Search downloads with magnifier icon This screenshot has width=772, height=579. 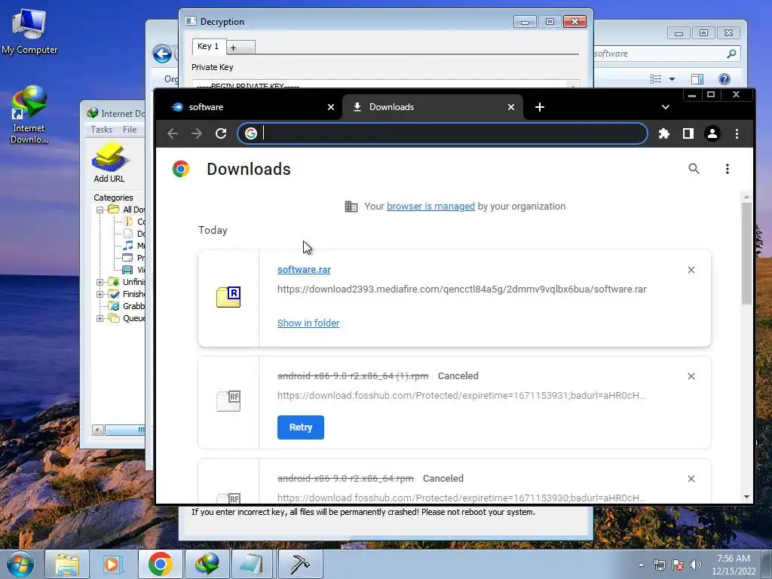(694, 169)
